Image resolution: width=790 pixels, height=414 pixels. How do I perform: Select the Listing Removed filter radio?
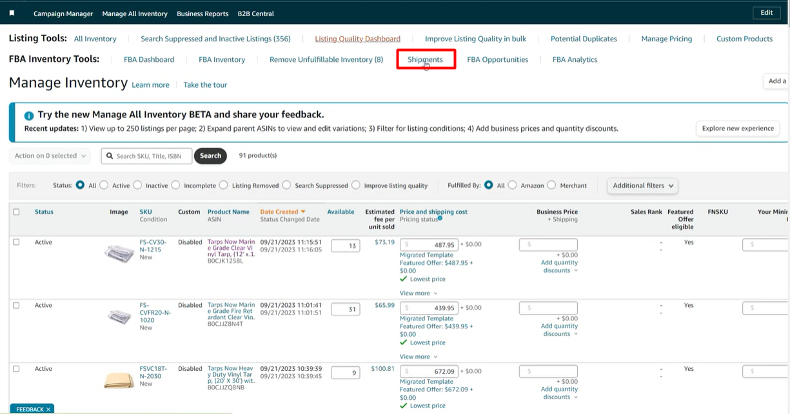coord(223,185)
